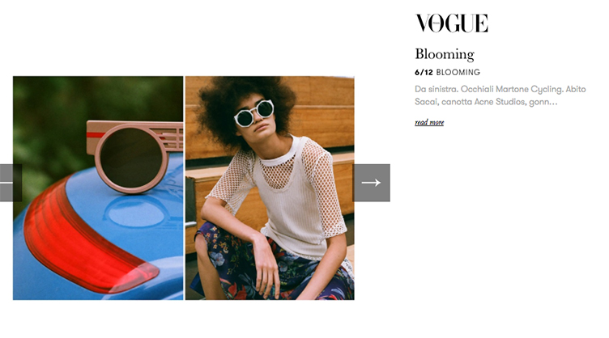This screenshot has width=609, height=338.
Task: Open the Vogue logo homepage link
Action: pyautogui.click(x=451, y=23)
